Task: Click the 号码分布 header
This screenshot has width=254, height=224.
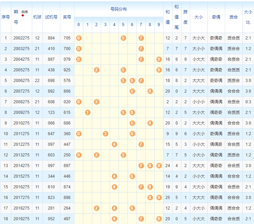Action: coord(119,9)
